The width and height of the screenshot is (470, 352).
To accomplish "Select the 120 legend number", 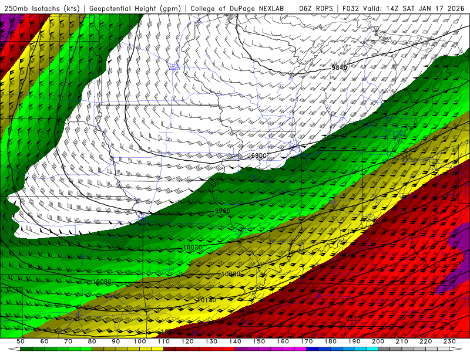I will (x=187, y=341).
